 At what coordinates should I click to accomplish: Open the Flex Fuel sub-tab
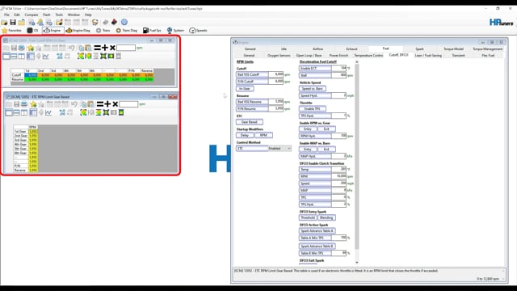(488, 56)
